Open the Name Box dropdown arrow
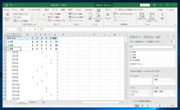The width and height of the screenshot is (180, 110). [16, 29]
